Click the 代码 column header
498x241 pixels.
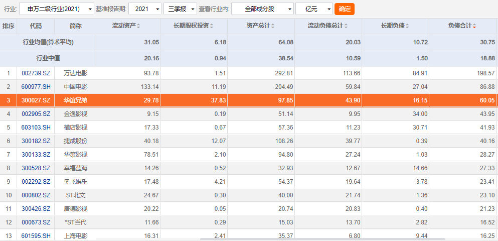click(x=36, y=26)
